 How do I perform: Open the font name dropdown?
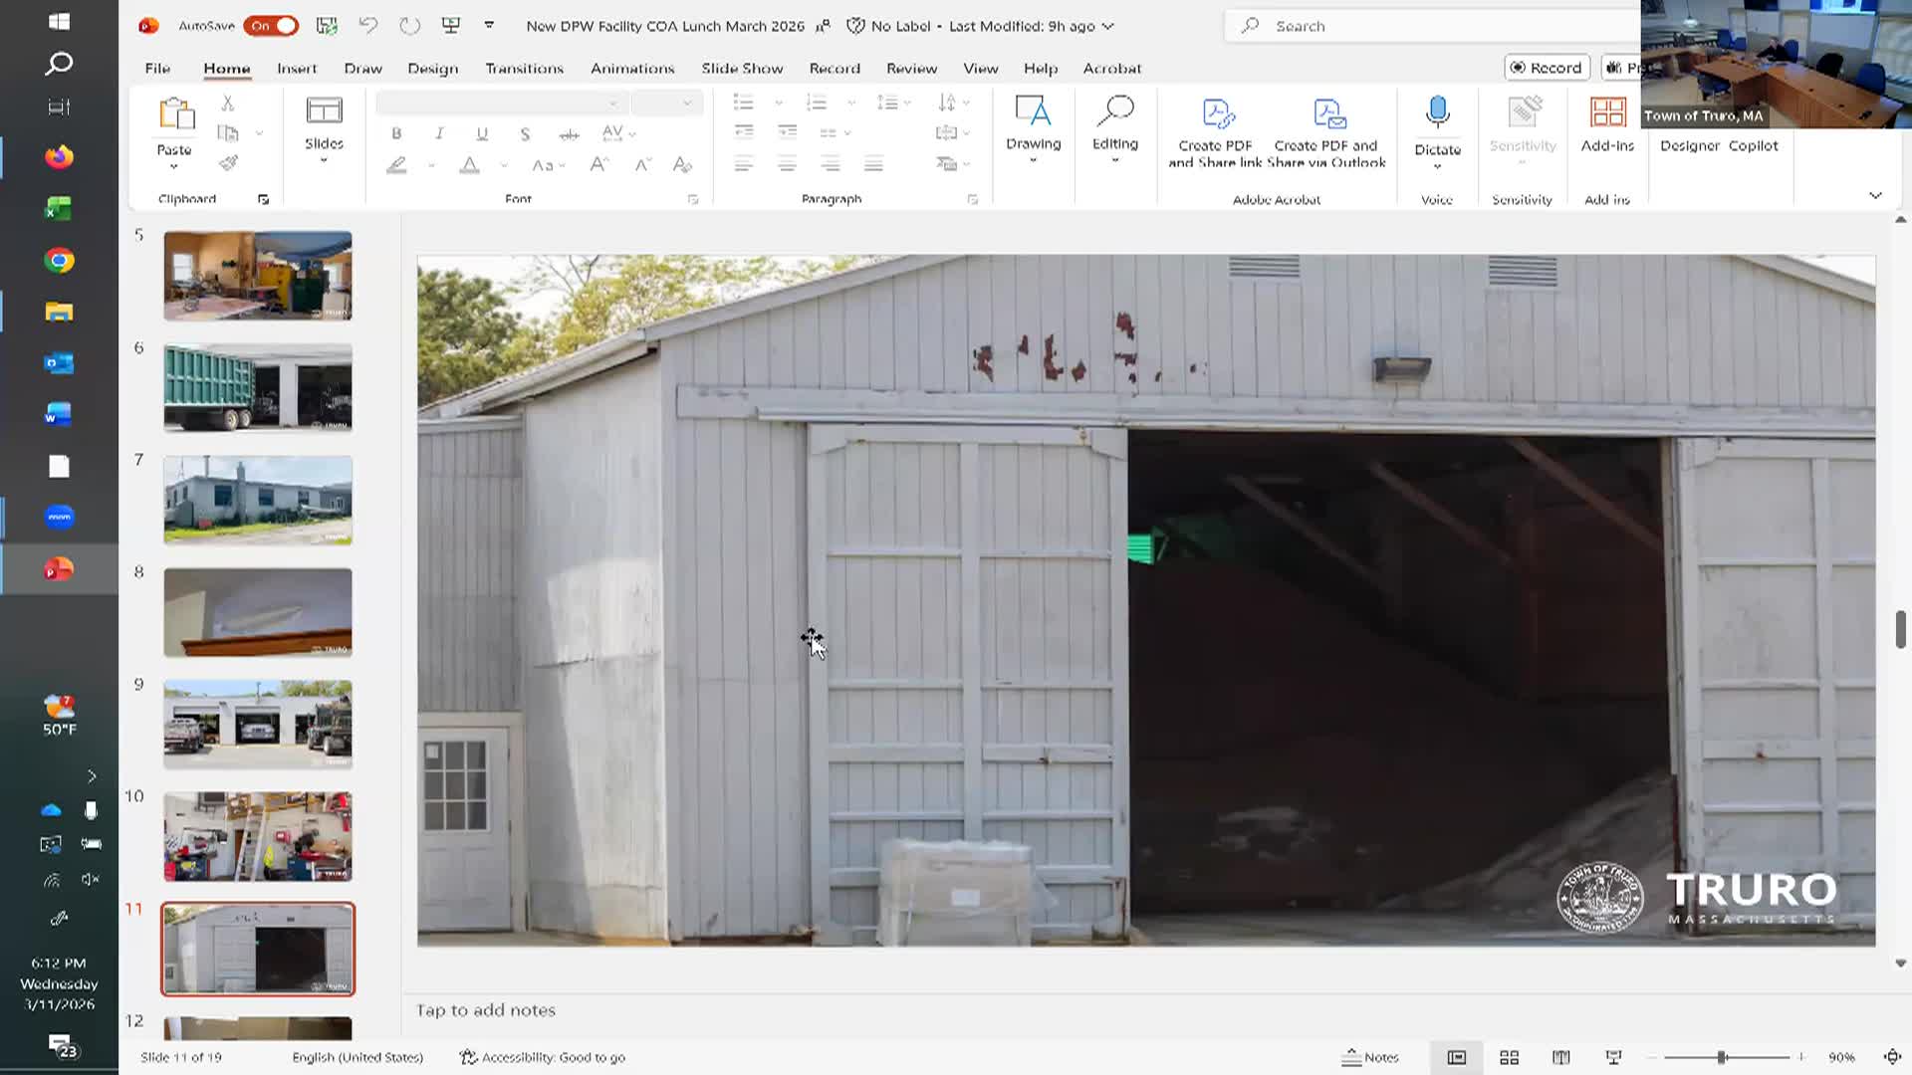(x=612, y=103)
